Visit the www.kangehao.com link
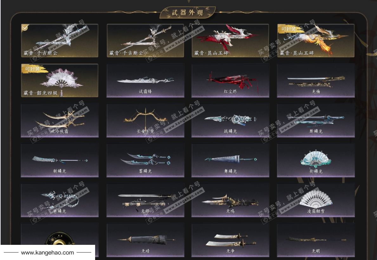 point(48,252)
